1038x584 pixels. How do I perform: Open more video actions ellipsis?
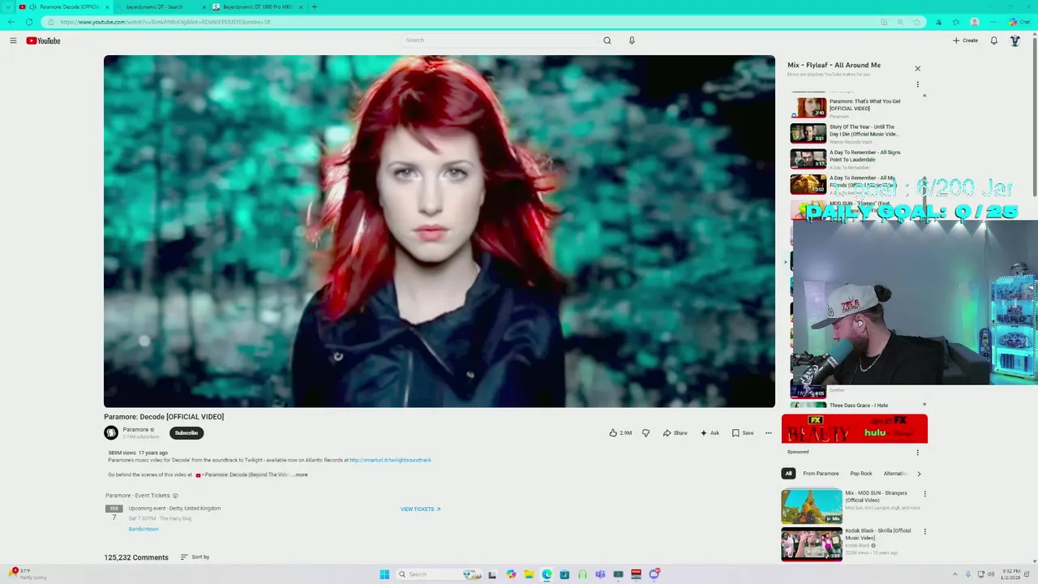(769, 433)
